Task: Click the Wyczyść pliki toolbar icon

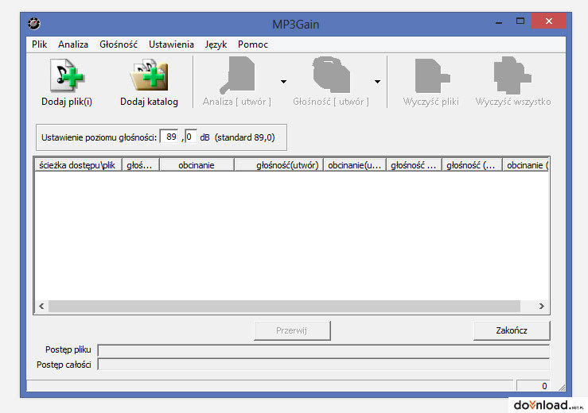Action: click(x=431, y=75)
